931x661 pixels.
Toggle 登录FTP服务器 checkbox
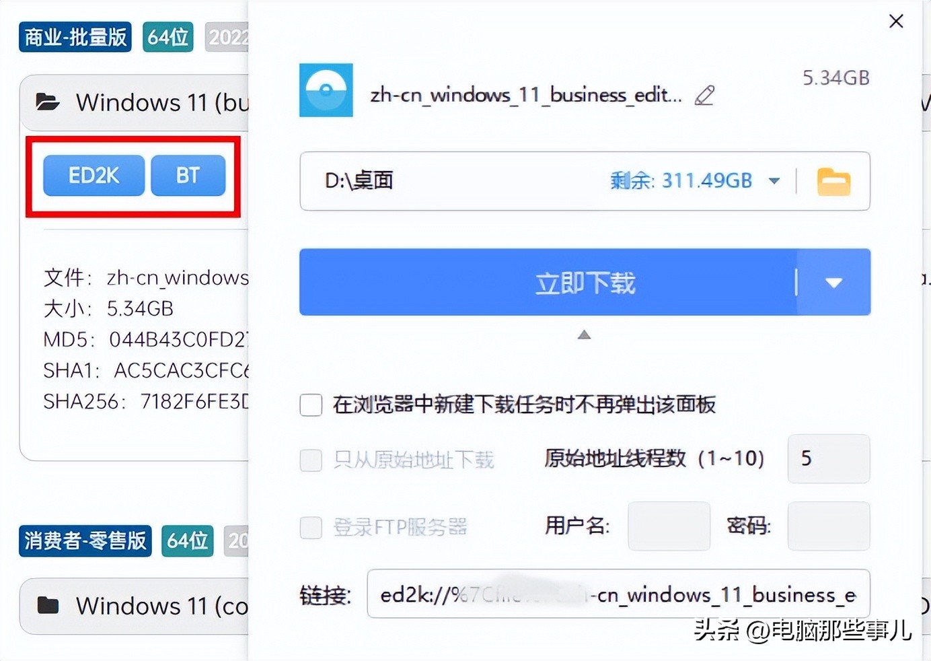tap(311, 527)
